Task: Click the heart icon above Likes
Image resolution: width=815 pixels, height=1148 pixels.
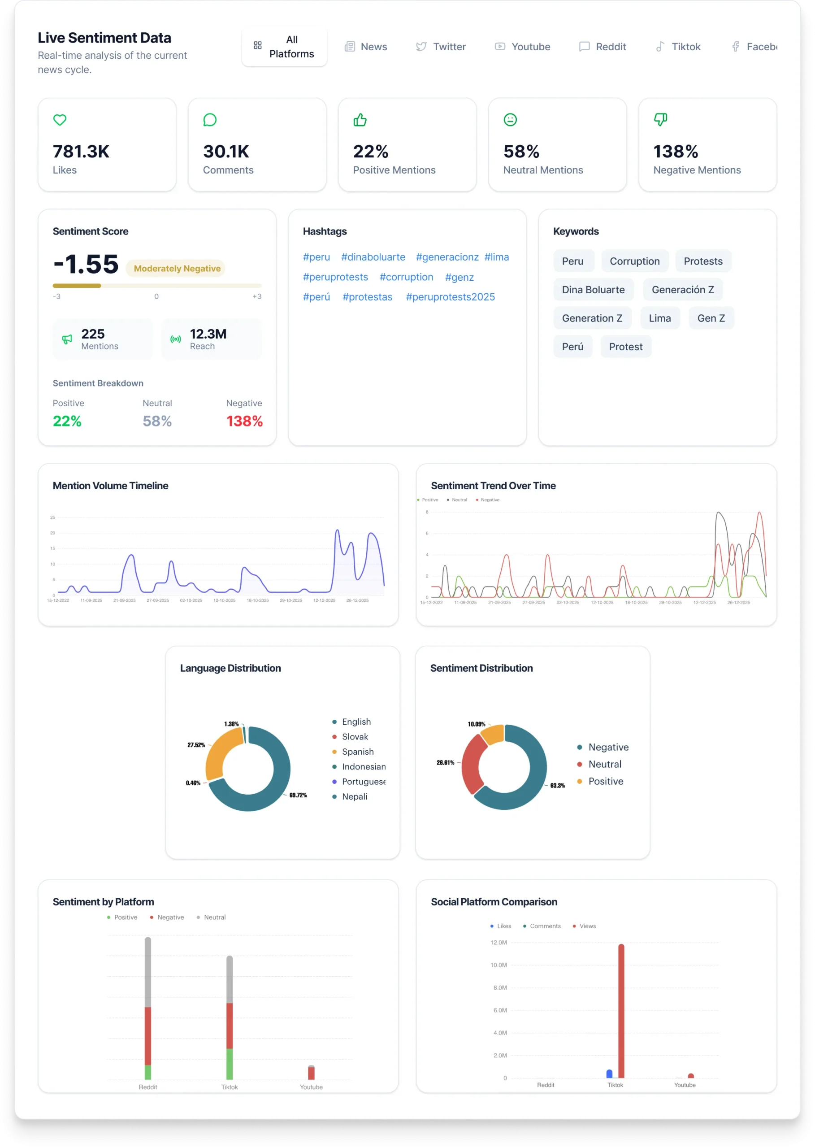Action: [x=60, y=120]
